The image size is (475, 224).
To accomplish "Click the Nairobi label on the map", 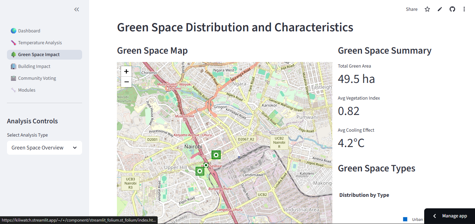I will [193, 147].
